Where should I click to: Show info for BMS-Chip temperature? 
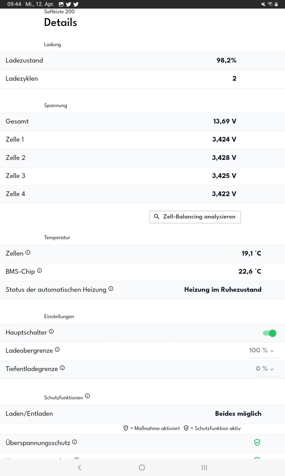[x=39, y=271]
